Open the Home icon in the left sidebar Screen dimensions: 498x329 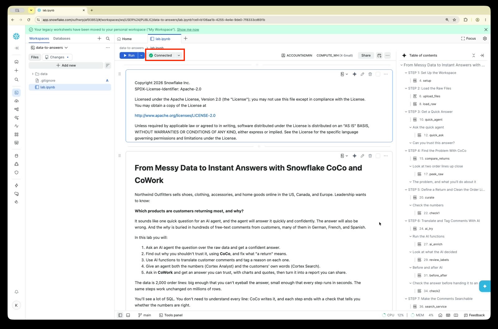[x=16, y=62]
